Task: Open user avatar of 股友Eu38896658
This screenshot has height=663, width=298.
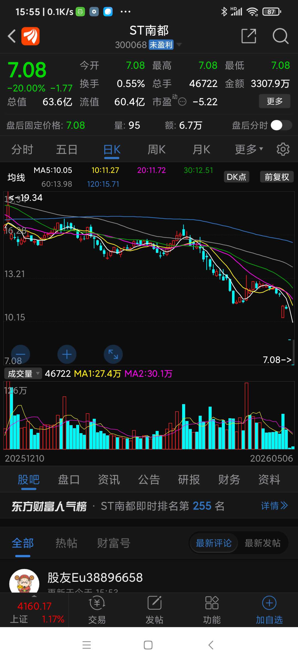Action: coord(24,581)
